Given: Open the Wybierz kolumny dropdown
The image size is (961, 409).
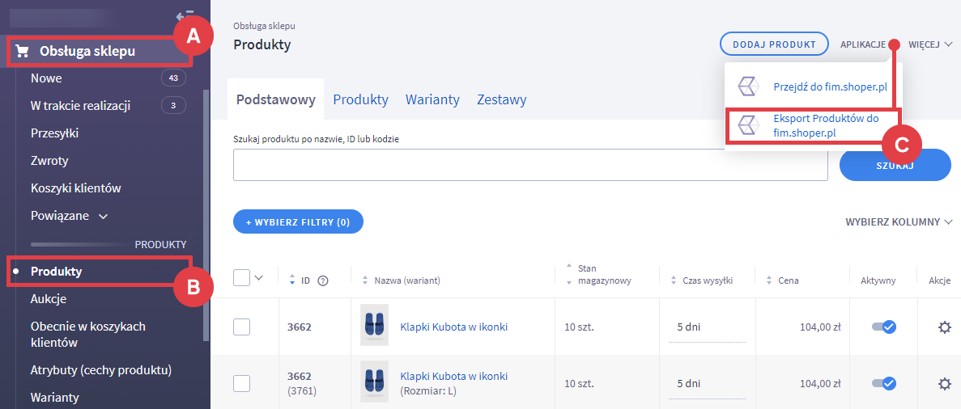Looking at the screenshot, I should [x=899, y=221].
